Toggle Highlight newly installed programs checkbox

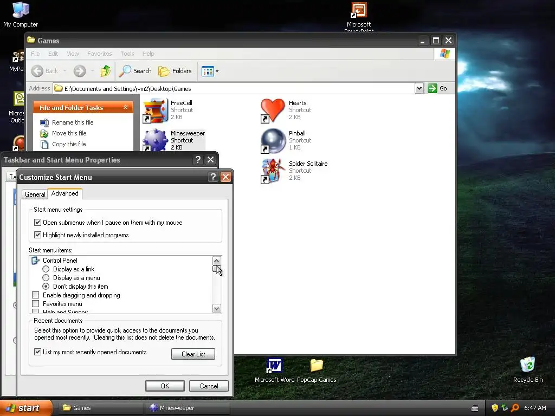point(37,235)
